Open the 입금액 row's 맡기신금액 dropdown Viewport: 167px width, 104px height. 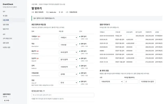coord(68,60)
